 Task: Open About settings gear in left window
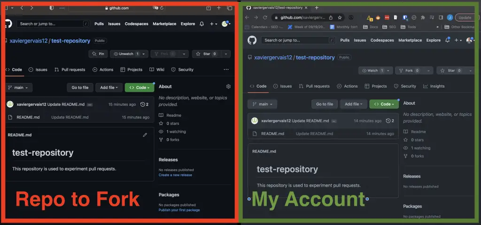tap(228, 87)
